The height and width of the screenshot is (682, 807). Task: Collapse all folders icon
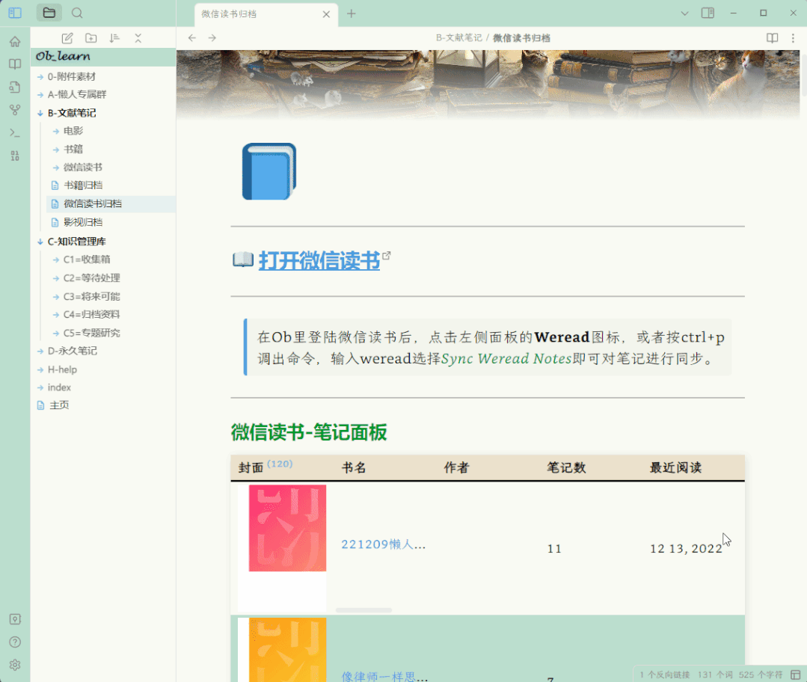coord(138,38)
